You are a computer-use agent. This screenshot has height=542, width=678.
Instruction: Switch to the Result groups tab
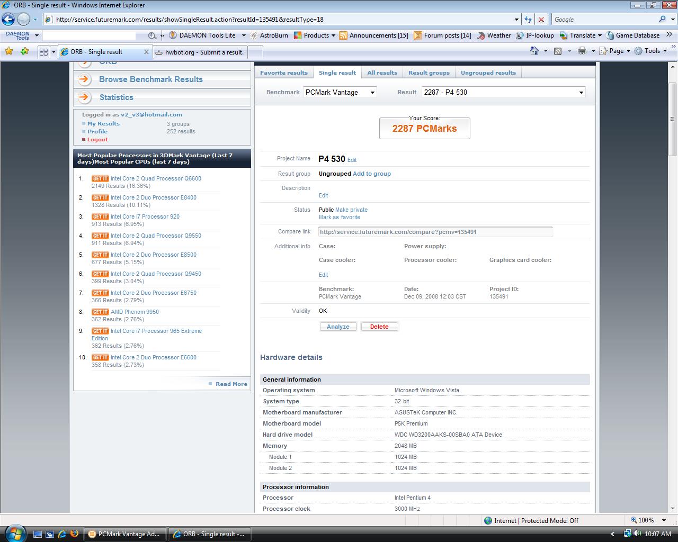429,73
